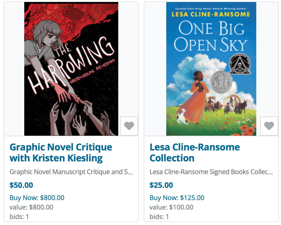Click the value: $800.00 label

click(x=31, y=207)
